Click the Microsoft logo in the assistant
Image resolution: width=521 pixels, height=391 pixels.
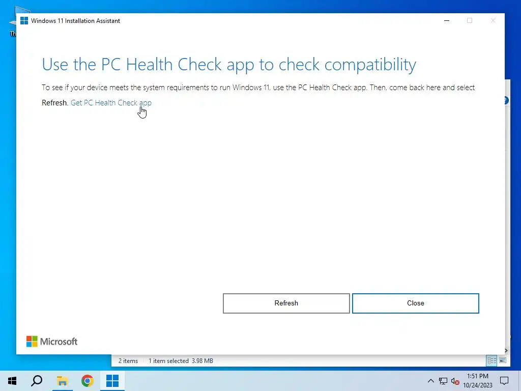coord(52,342)
